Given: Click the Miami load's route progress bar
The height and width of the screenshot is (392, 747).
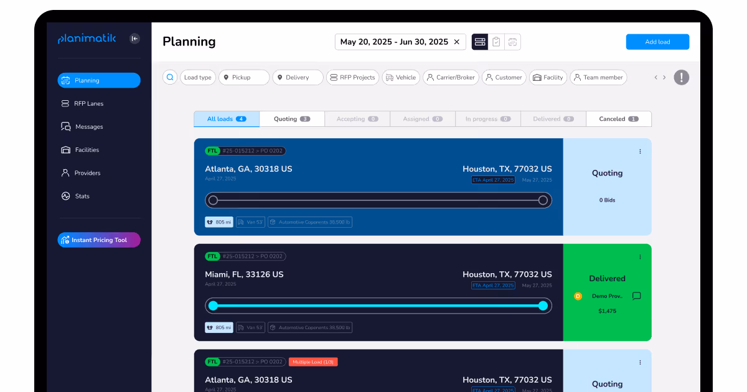Looking at the screenshot, I should click(x=378, y=306).
